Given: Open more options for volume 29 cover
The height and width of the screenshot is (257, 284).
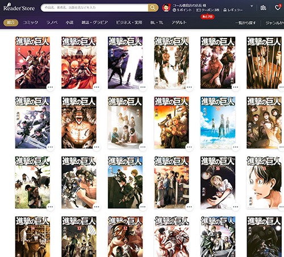Looking at the screenshot, I should pyautogui.click(x=189, y=87).
